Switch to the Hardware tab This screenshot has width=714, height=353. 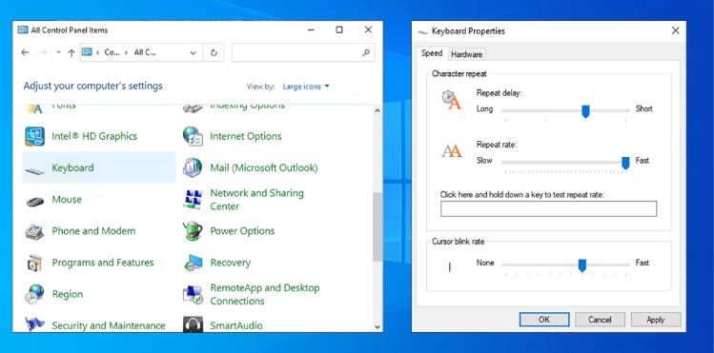pyautogui.click(x=466, y=54)
